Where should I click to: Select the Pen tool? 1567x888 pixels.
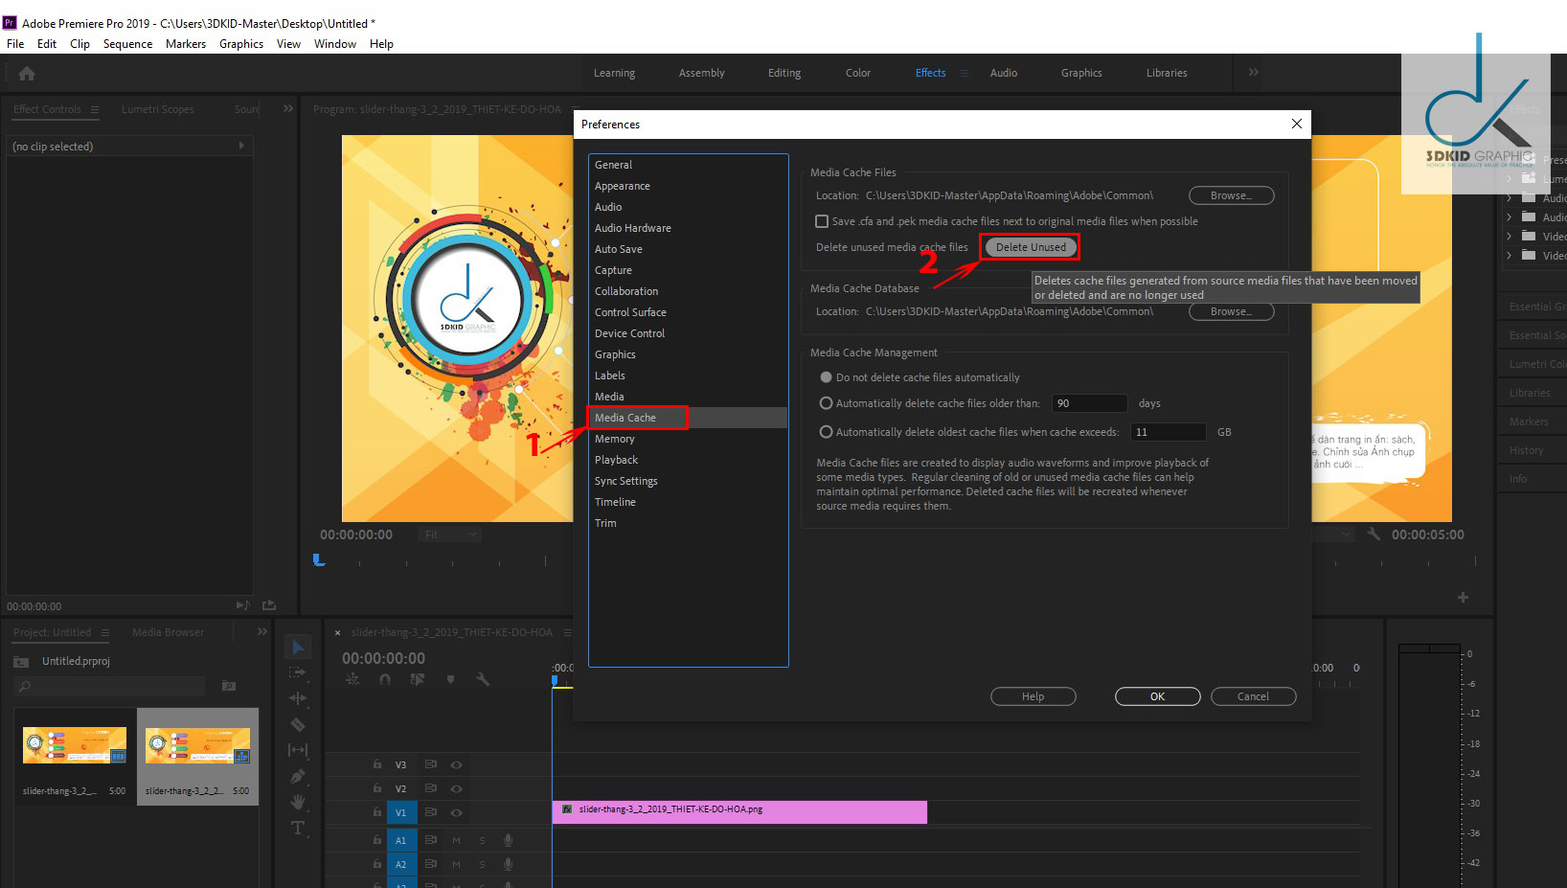[298, 776]
